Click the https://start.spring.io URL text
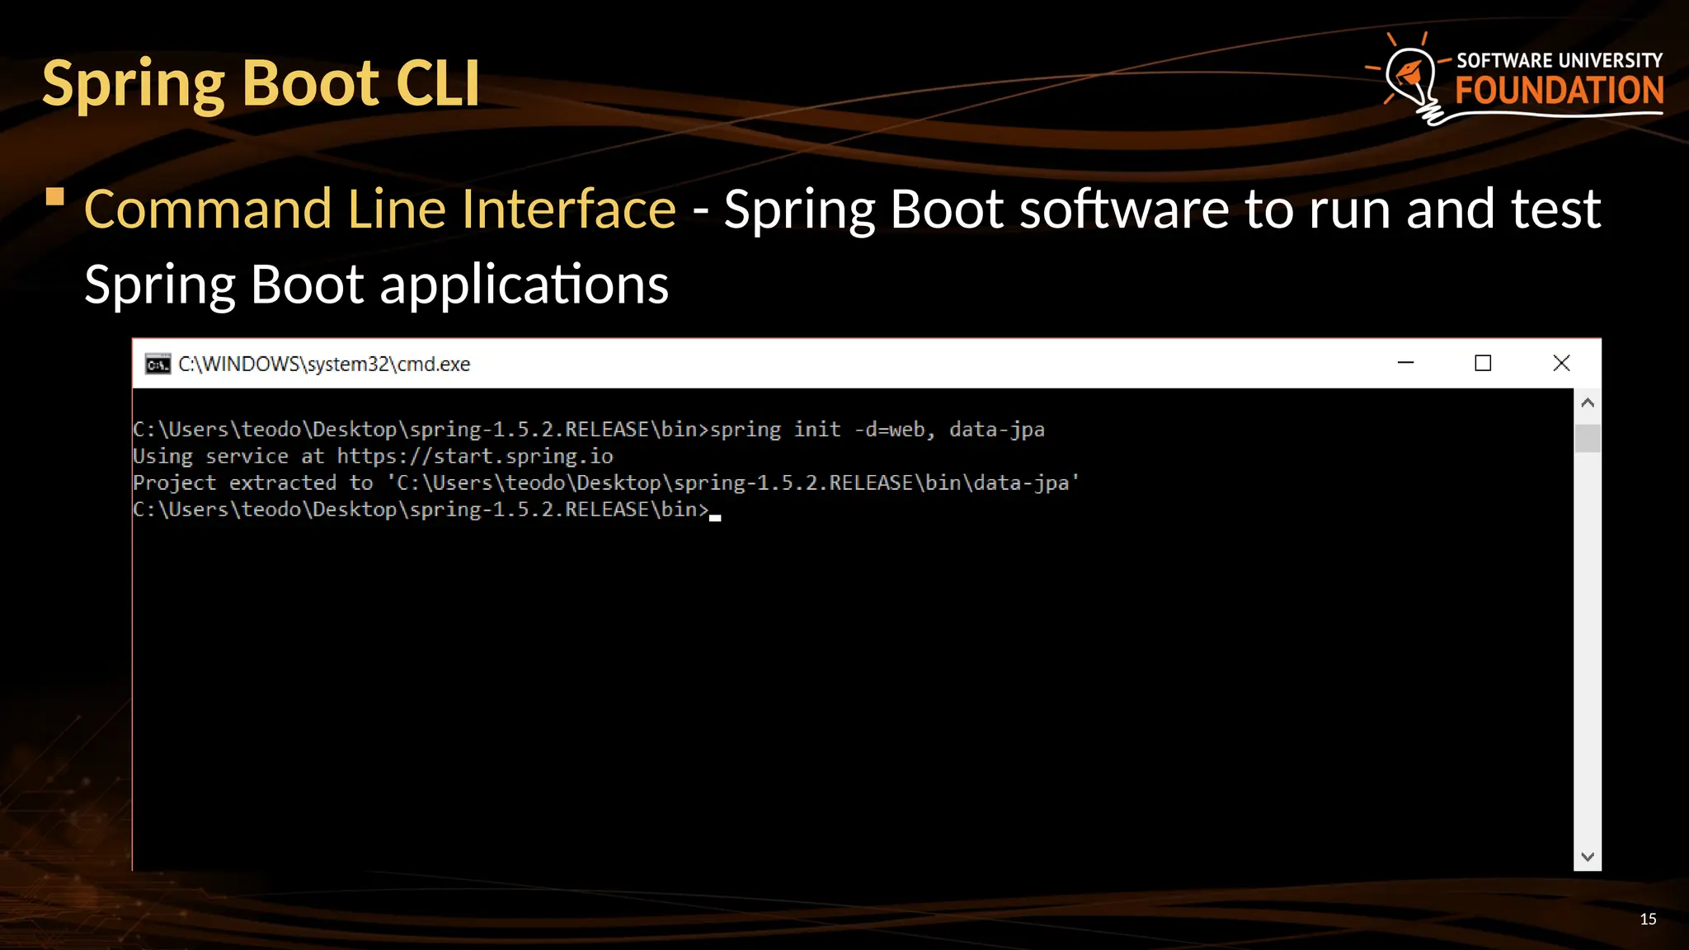The height and width of the screenshot is (950, 1689). [475, 456]
